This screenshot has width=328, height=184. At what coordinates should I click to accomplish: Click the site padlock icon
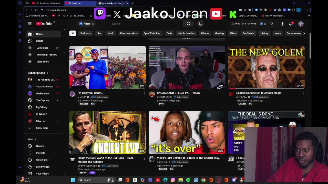(42, 10)
